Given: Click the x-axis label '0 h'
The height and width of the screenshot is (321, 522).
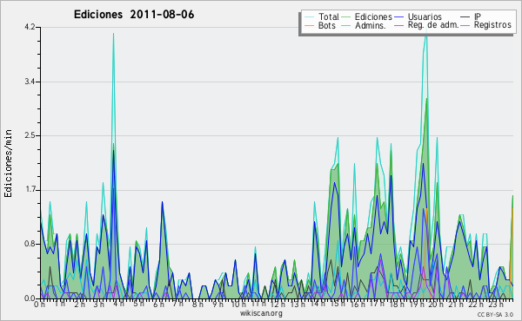Looking at the screenshot, I should tap(40, 304).
